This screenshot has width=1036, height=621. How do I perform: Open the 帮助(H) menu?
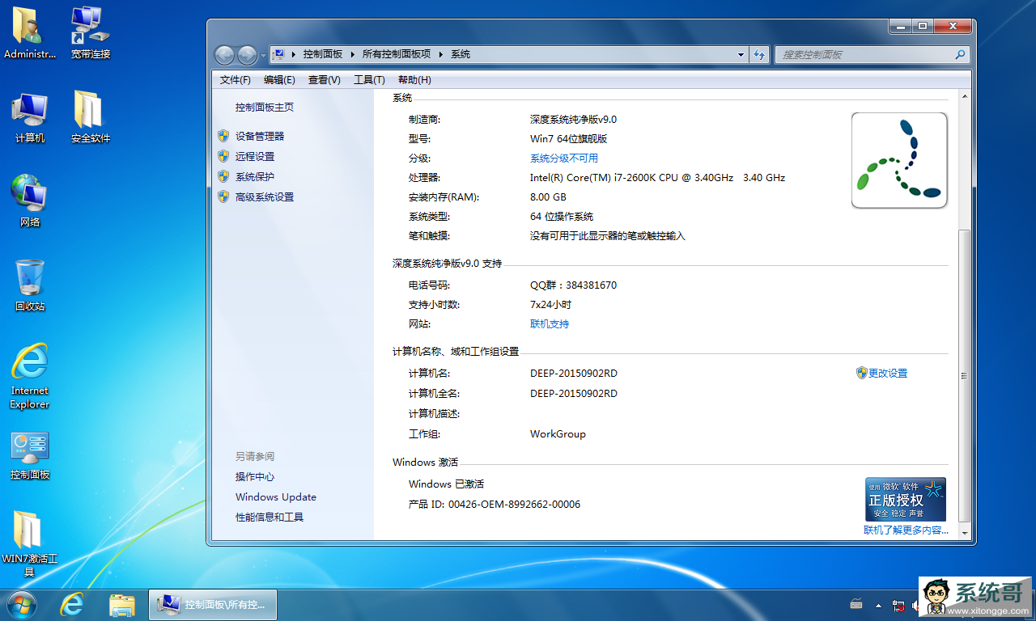coord(414,80)
